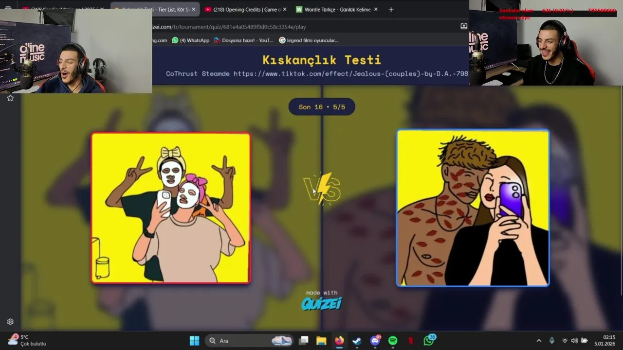This screenshot has width=623, height=350.
Task: Close the Tier List tab
Action: (193, 10)
